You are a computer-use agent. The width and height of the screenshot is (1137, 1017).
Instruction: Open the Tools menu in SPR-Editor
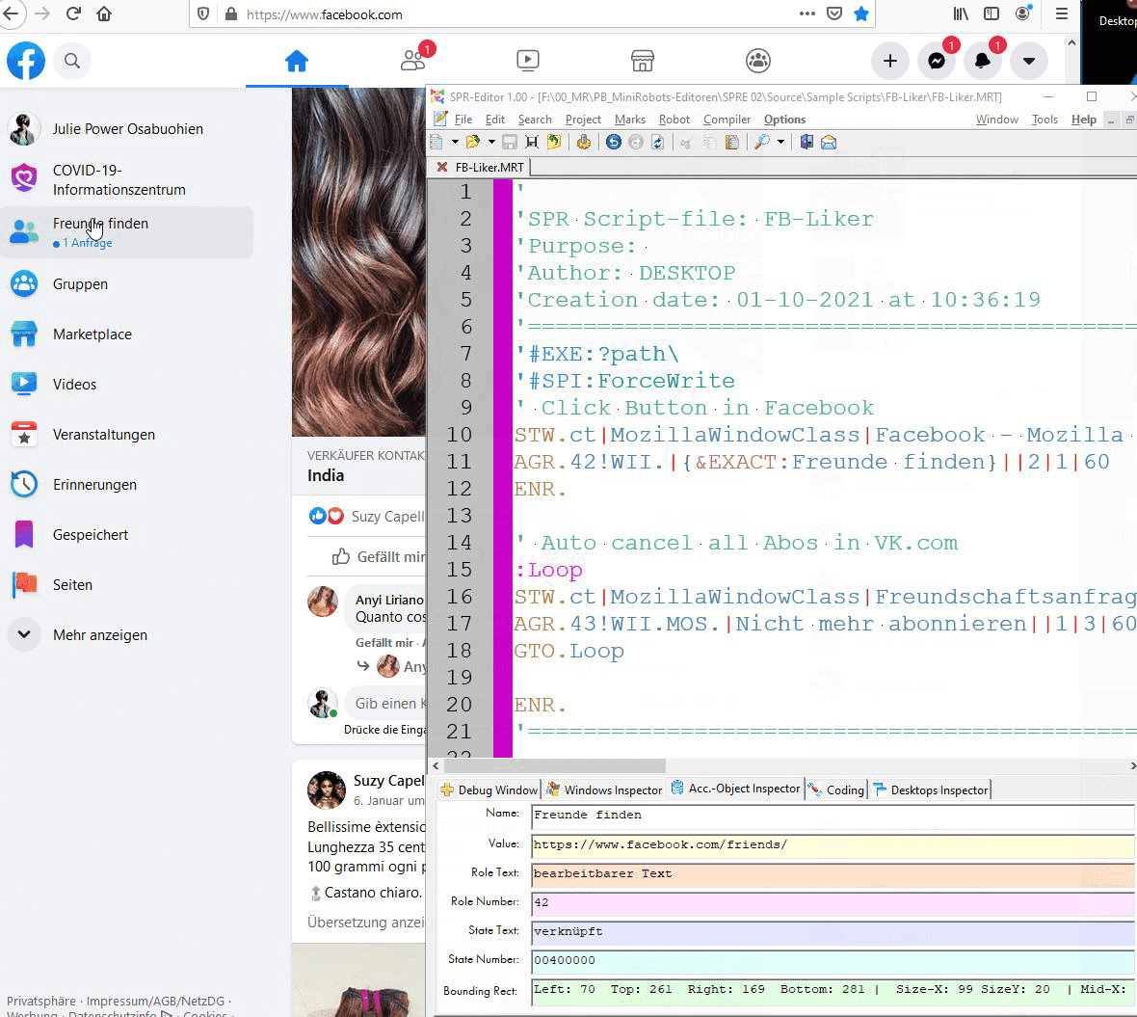pos(1044,120)
